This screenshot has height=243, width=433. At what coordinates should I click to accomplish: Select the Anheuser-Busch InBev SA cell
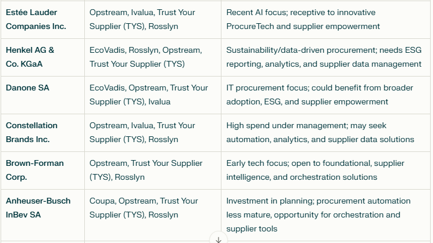[x=38, y=208]
